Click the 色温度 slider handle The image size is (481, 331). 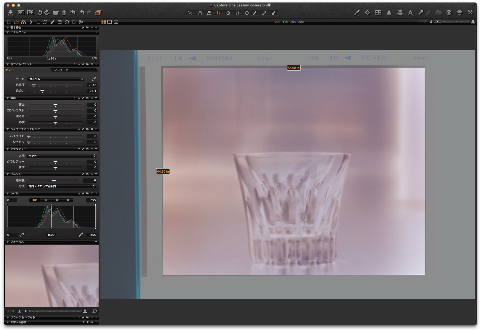coord(34,85)
